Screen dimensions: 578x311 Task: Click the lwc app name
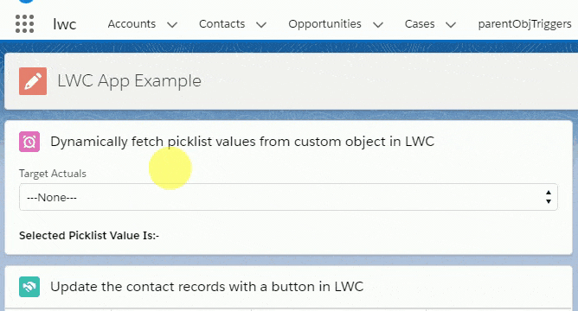(x=65, y=24)
